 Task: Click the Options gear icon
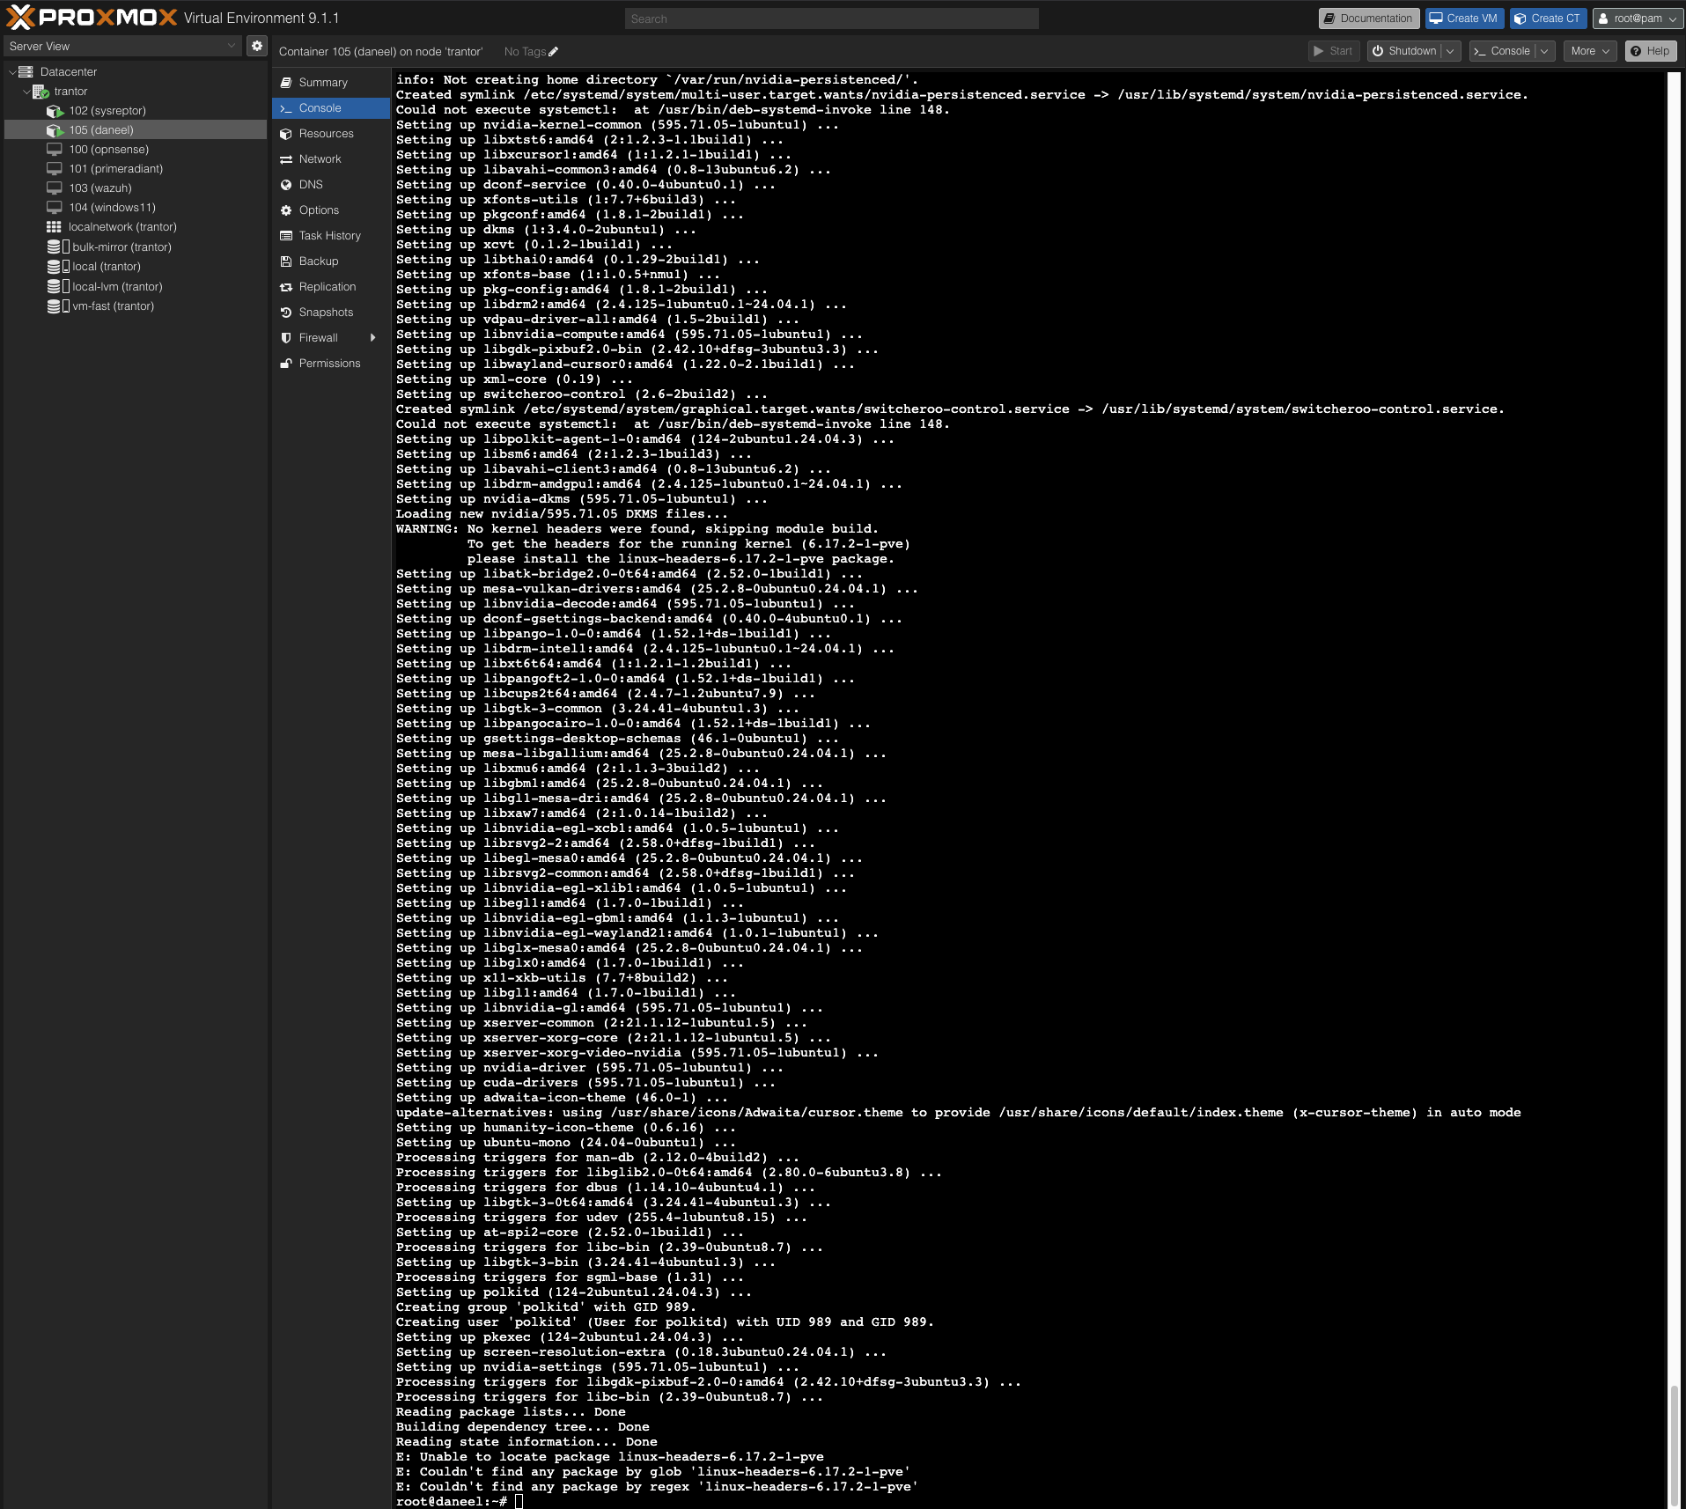[x=286, y=210]
